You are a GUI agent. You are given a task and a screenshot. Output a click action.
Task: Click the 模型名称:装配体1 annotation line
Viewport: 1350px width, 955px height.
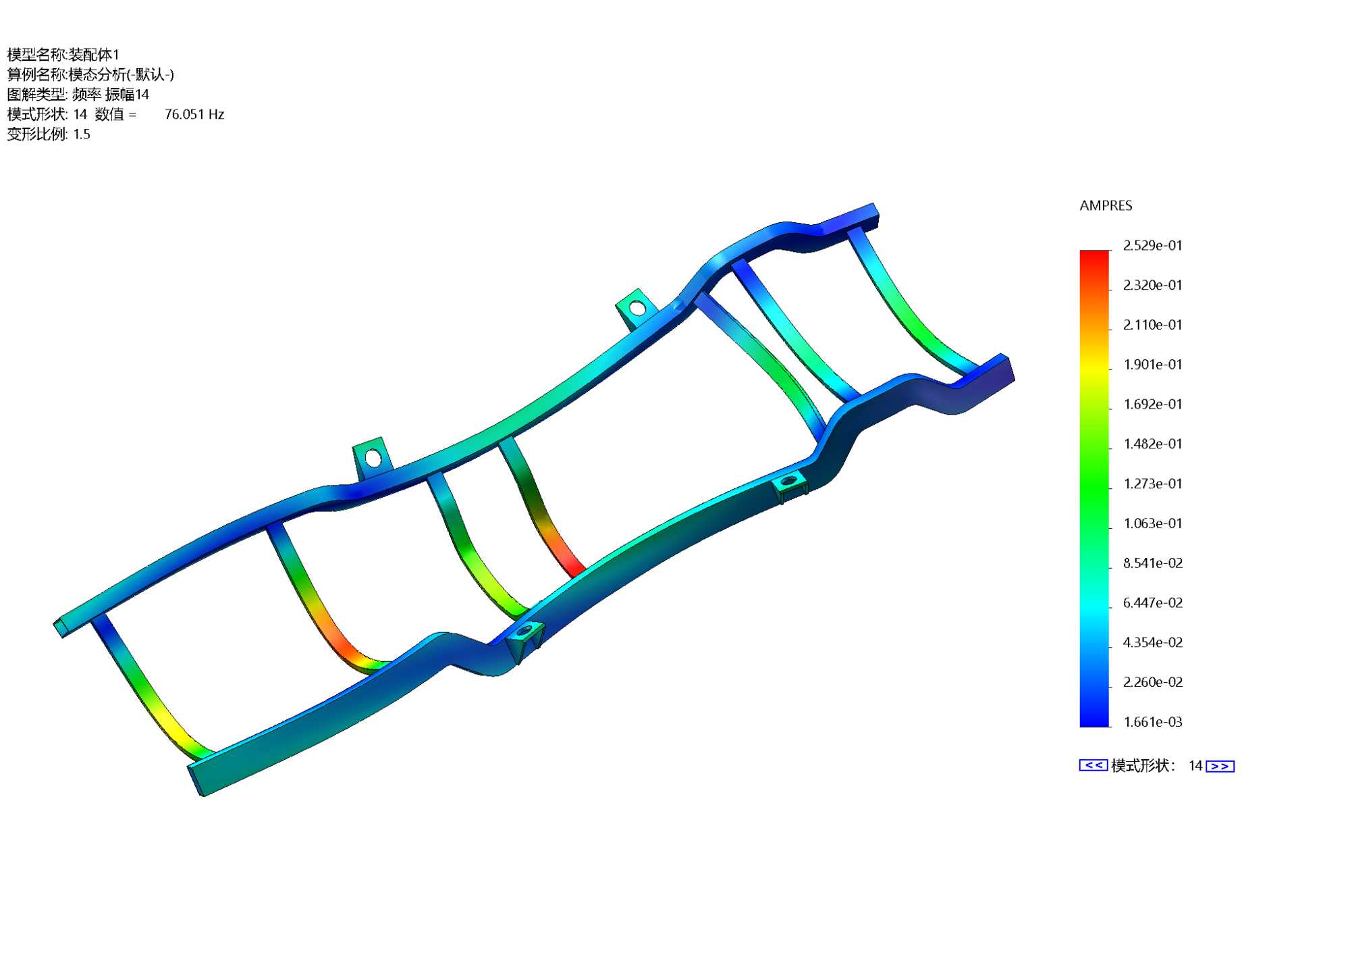click(x=63, y=55)
